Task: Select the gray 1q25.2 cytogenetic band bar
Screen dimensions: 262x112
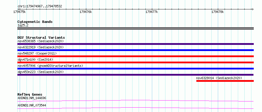Action: pyautogui.click(x=135, y=28)
